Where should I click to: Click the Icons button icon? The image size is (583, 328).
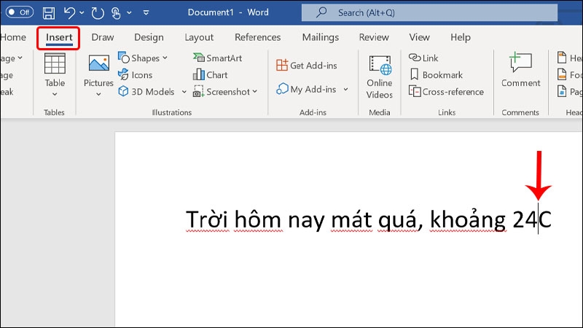(123, 74)
